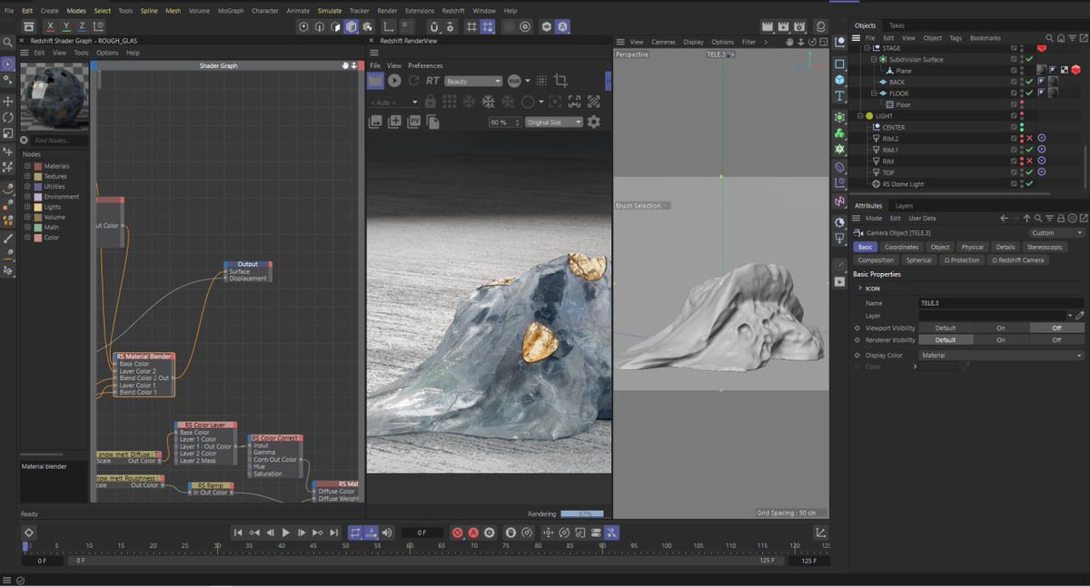Switch to the Layers tab
Screen dimensions: 1090x587
905,206
